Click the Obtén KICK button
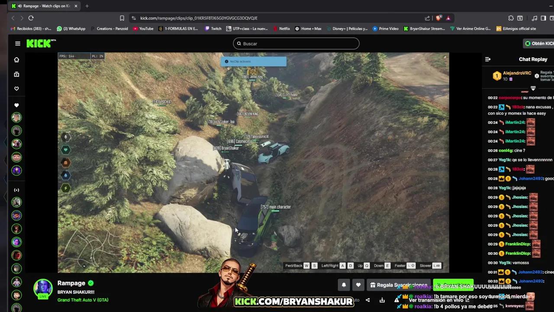The image size is (554, 312). coord(539,43)
